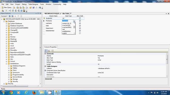
Task: Click the Google Chrome icon in the taskbar
Action: pyautogui.click(x=11, y=93)
